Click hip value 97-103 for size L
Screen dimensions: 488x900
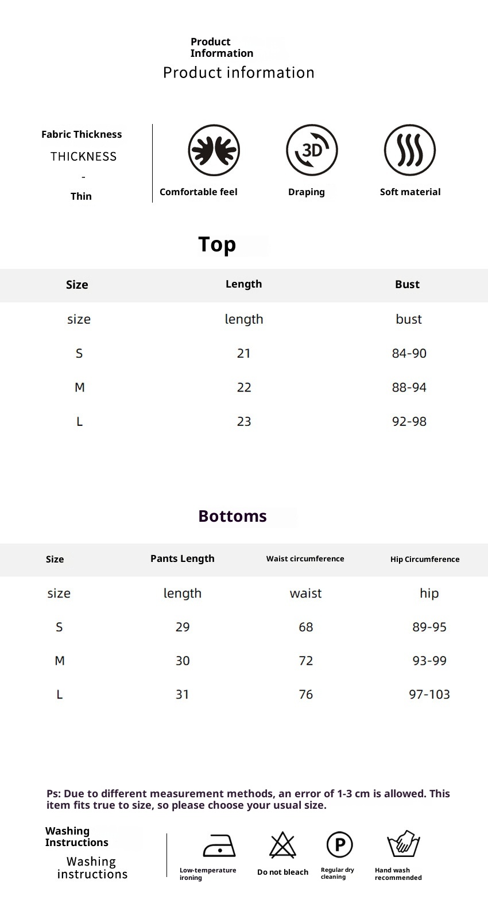click(429, 695)
